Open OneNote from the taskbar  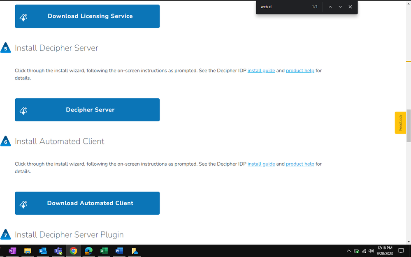tap(12, 251)
